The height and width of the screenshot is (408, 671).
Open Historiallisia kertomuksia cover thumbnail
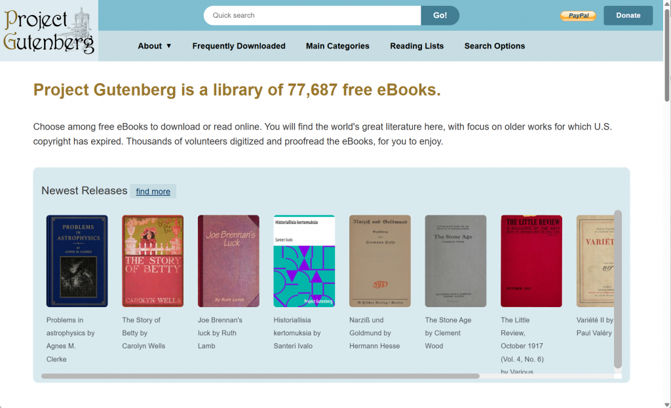click(x=304, y=261)
